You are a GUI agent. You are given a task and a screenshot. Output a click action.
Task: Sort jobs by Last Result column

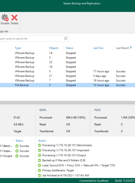[x=122, y=48]
